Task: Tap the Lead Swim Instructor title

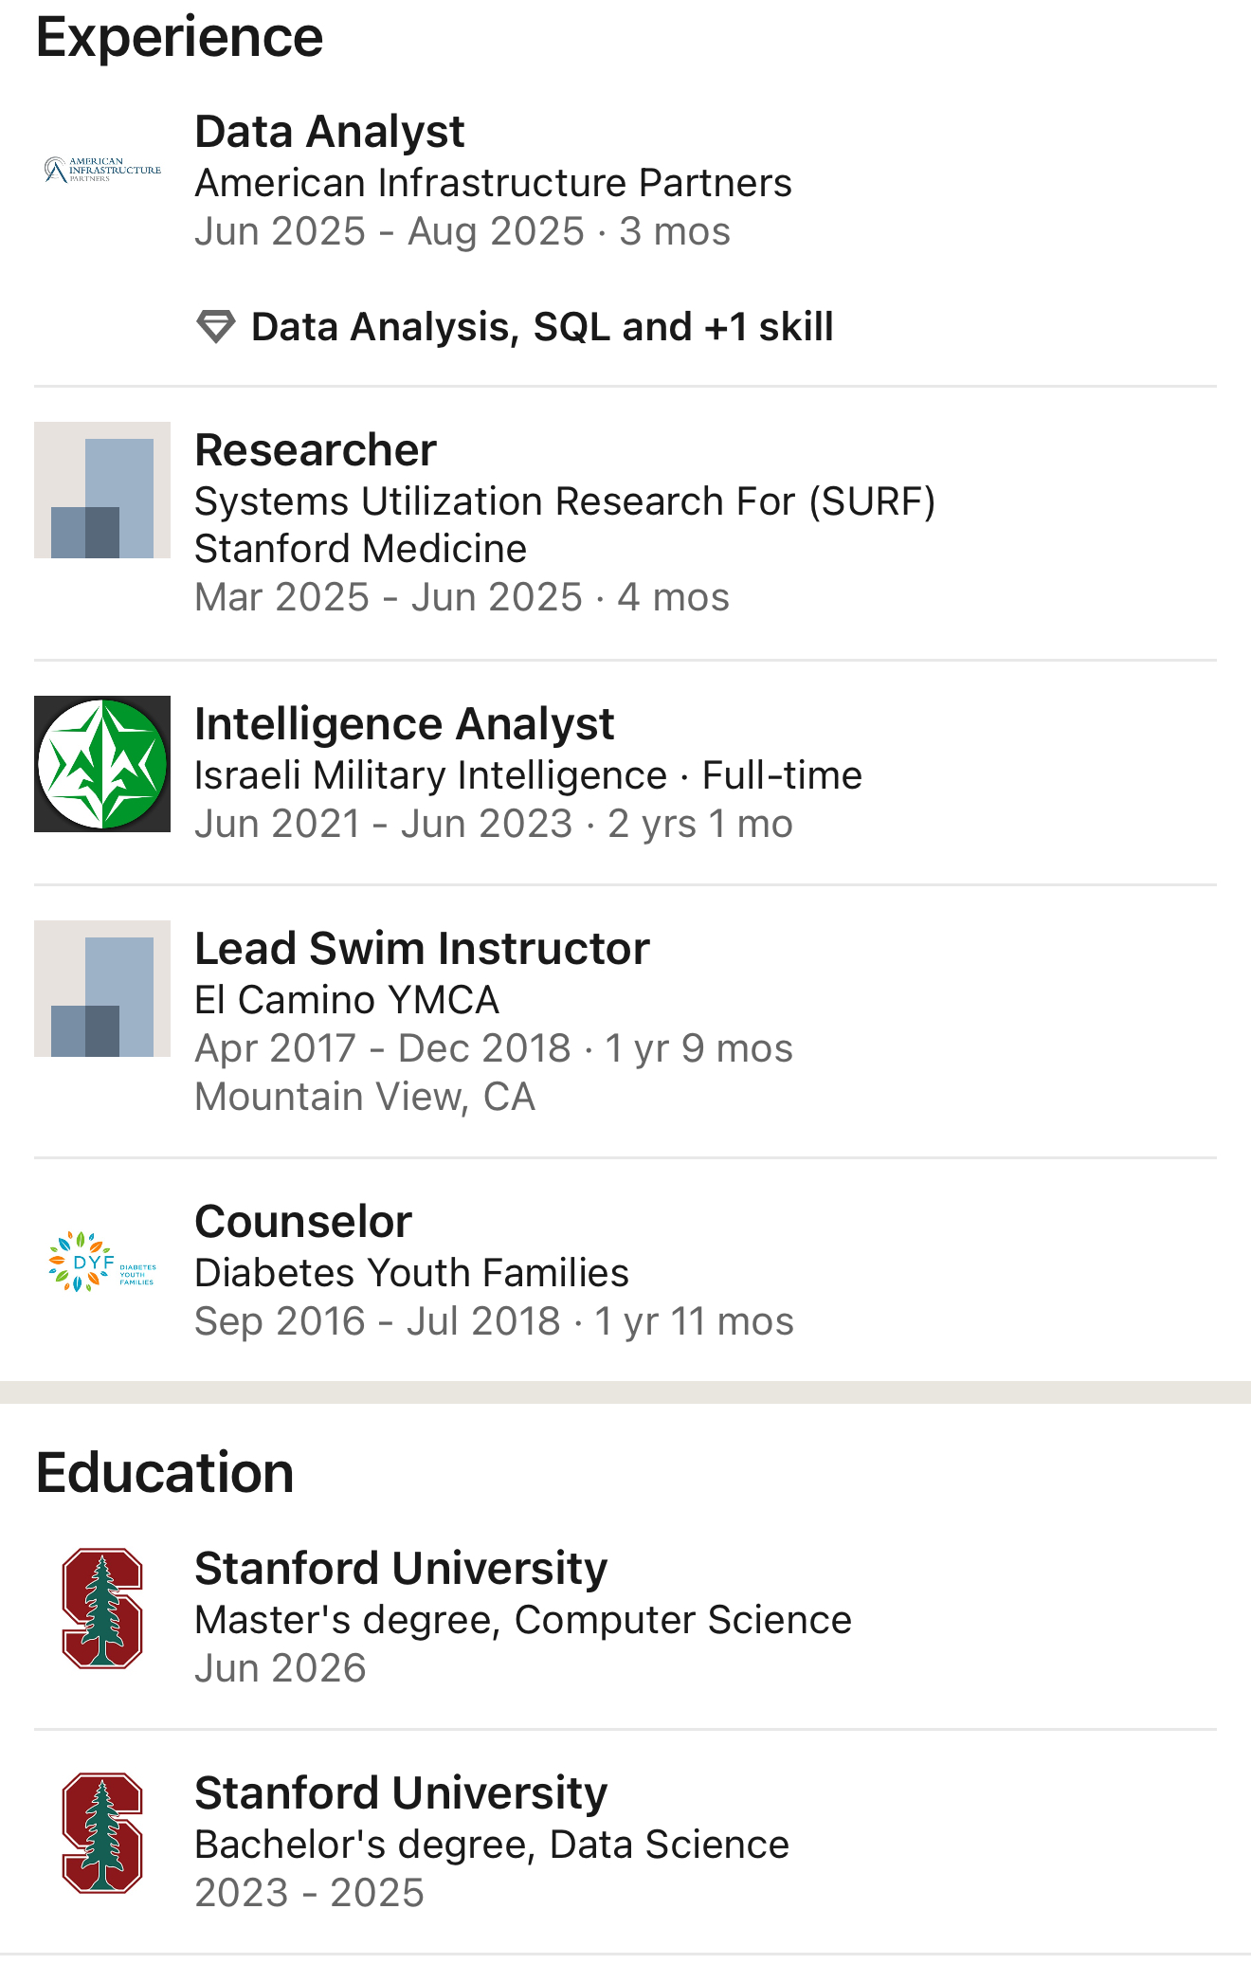Action: click(423, 949)
